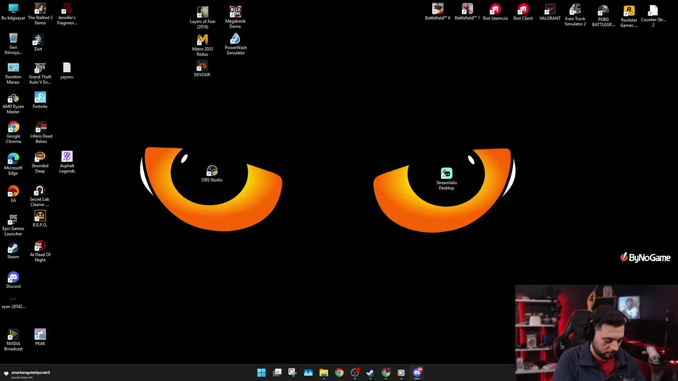The width and height of the screenshot is (678, 381).
Task: Open the blue monitor graph taskbar app
Action: pyautogui.click(x=308, y=373)
